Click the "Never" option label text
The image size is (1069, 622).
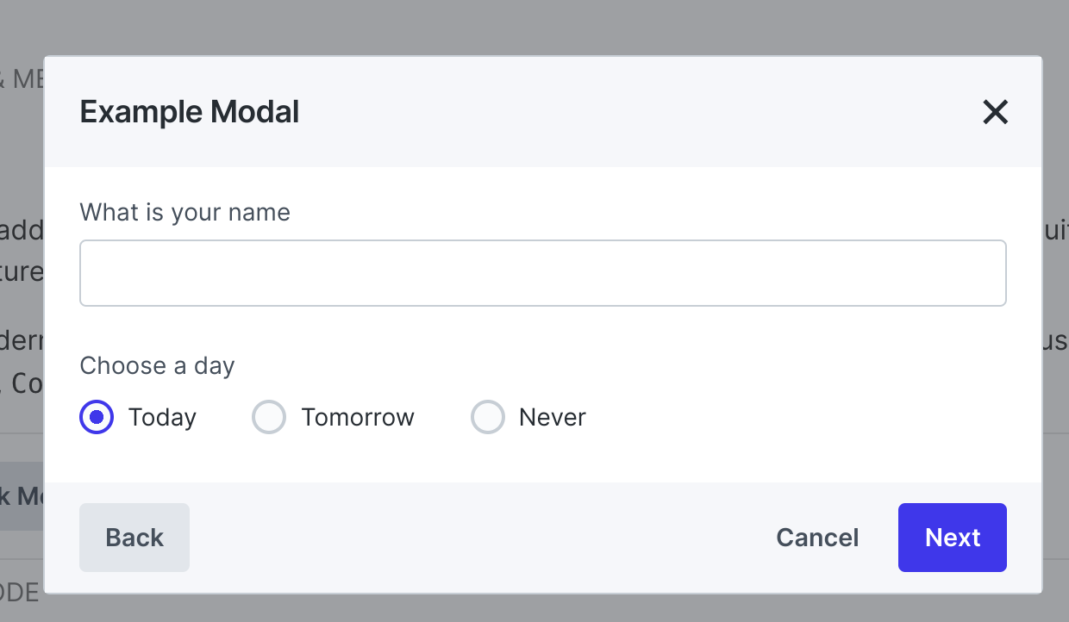coord(552,418)
